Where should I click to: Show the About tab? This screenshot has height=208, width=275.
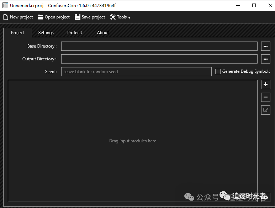103,33
